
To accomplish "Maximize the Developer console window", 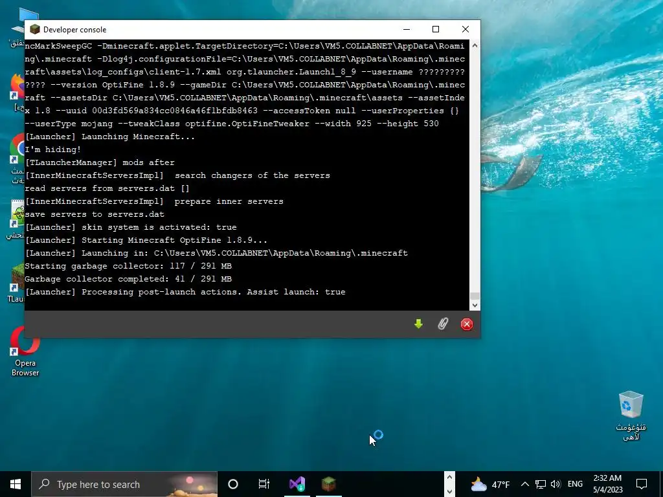I will (x=436, y=29).
